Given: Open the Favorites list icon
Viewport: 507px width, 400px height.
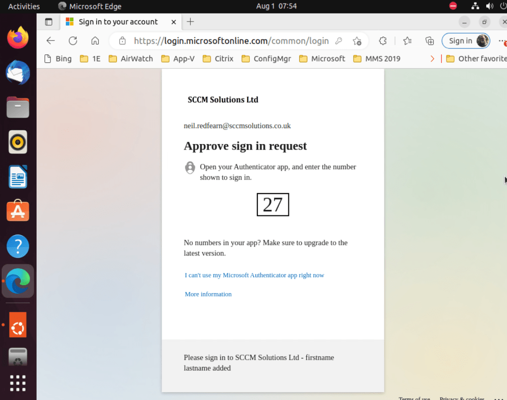Looking at the screenshot, I should (x=407, y=41).
